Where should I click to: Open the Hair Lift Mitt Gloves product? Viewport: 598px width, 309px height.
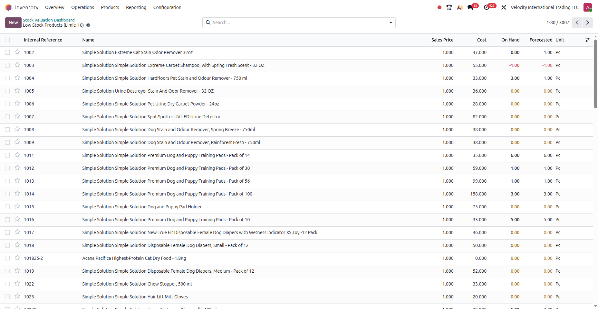point(135,297)
